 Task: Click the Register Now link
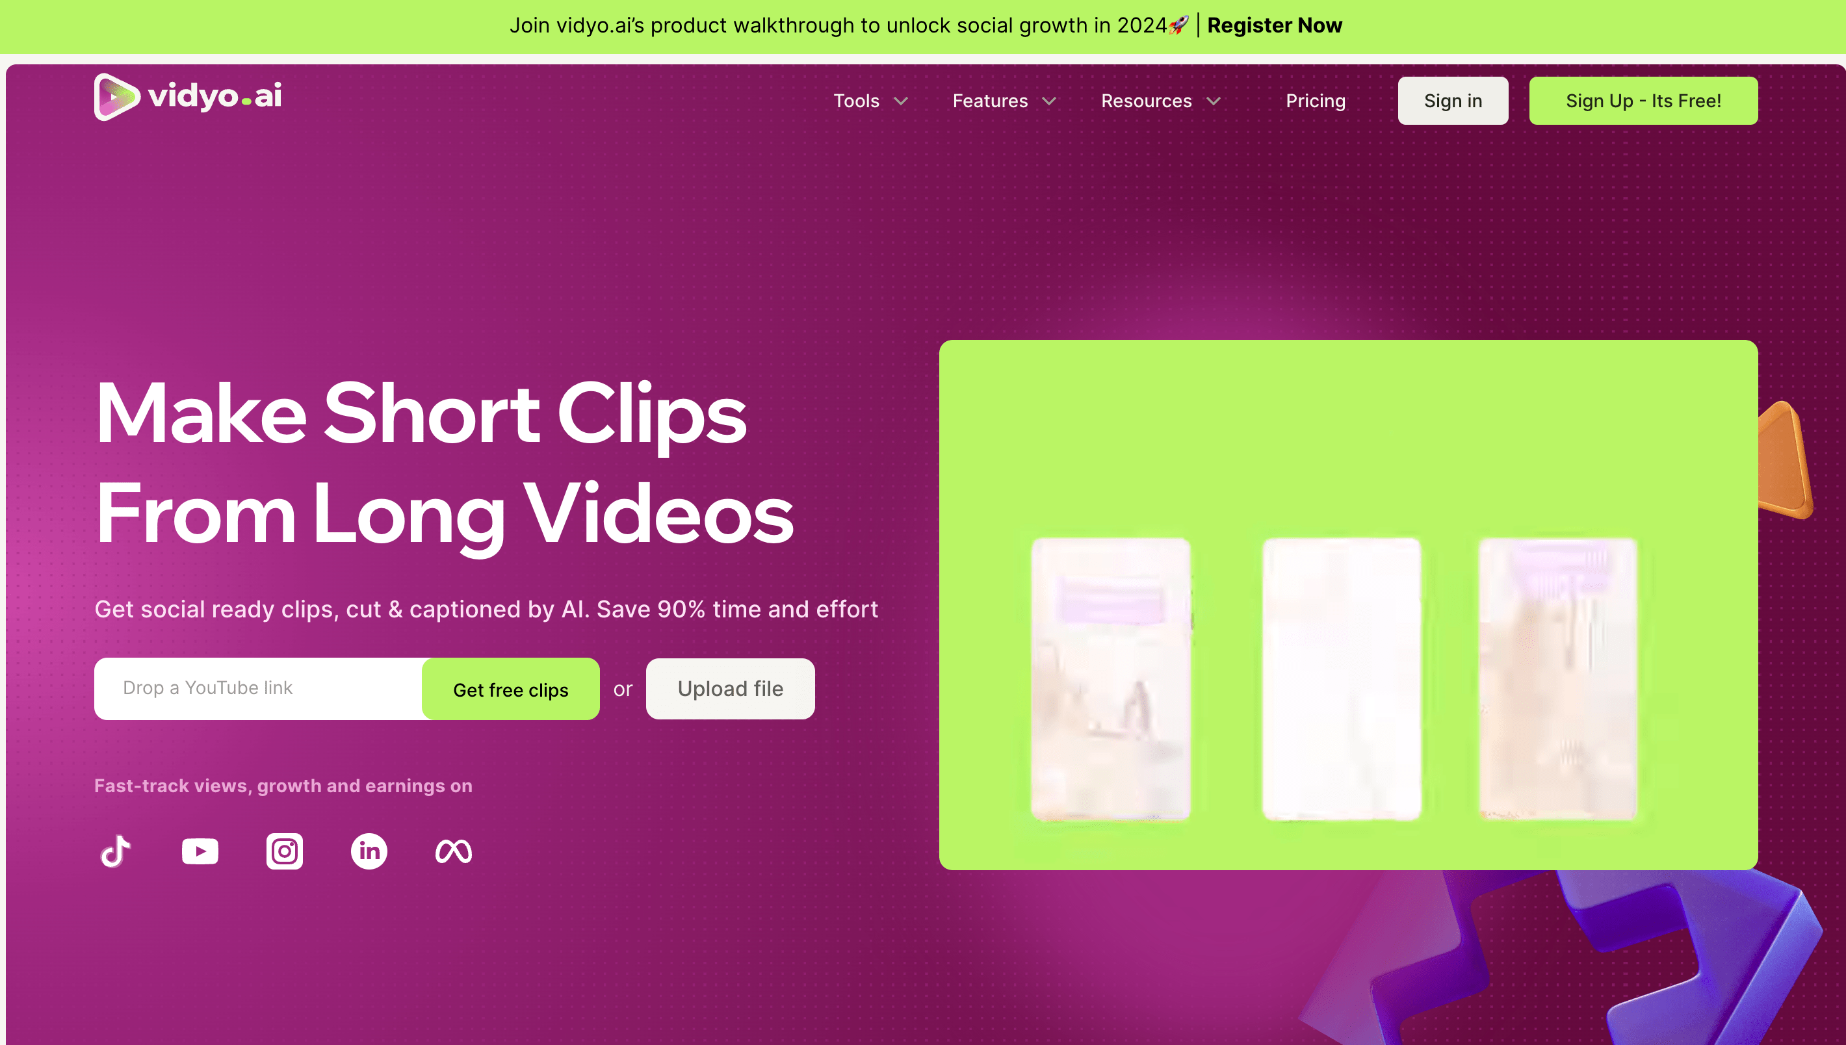coord(1269,25)
